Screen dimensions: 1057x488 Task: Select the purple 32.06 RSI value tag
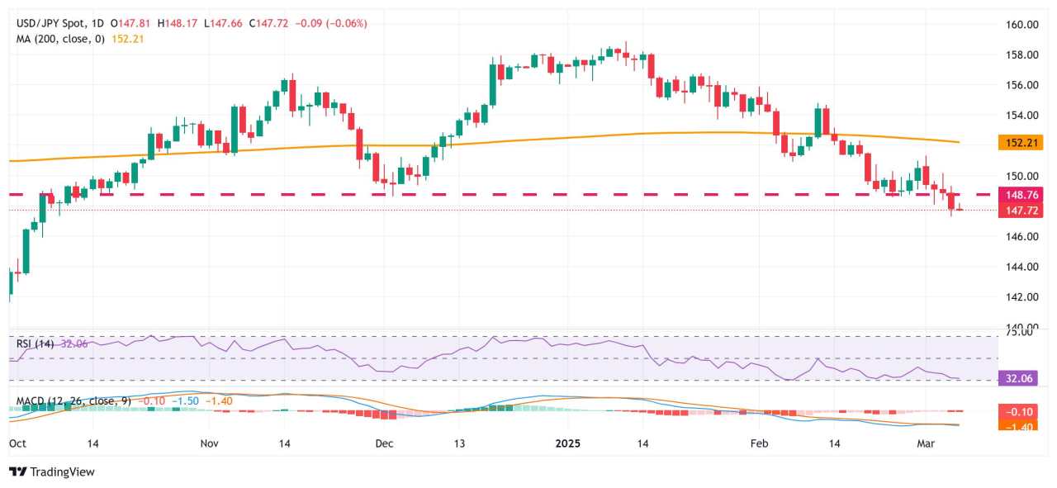1021,378
